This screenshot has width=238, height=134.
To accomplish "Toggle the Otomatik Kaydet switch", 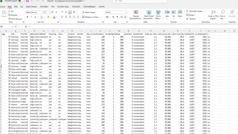I will [x=21, y=1].
